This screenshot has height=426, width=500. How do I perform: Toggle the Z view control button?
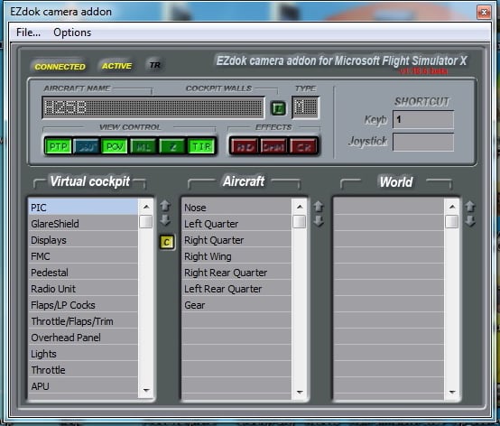coord(172,146)
